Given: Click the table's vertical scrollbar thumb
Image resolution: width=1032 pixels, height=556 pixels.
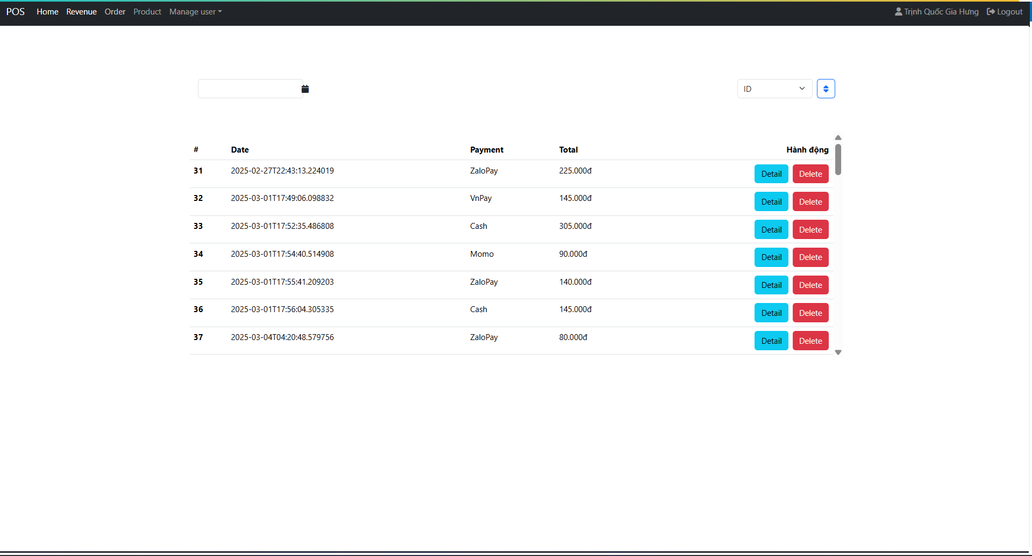Looking at the screenshot, I should [838, 159].
